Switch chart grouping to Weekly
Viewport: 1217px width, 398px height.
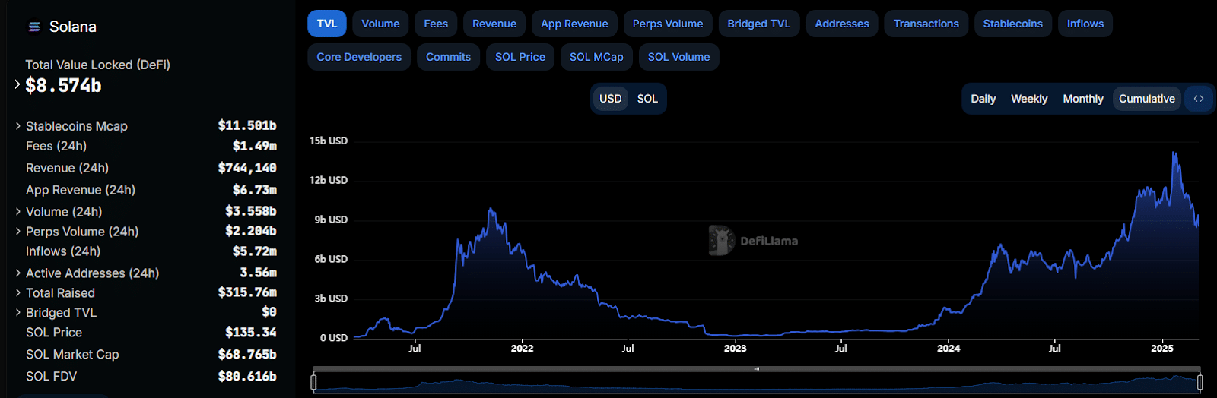pos(1029,99)
